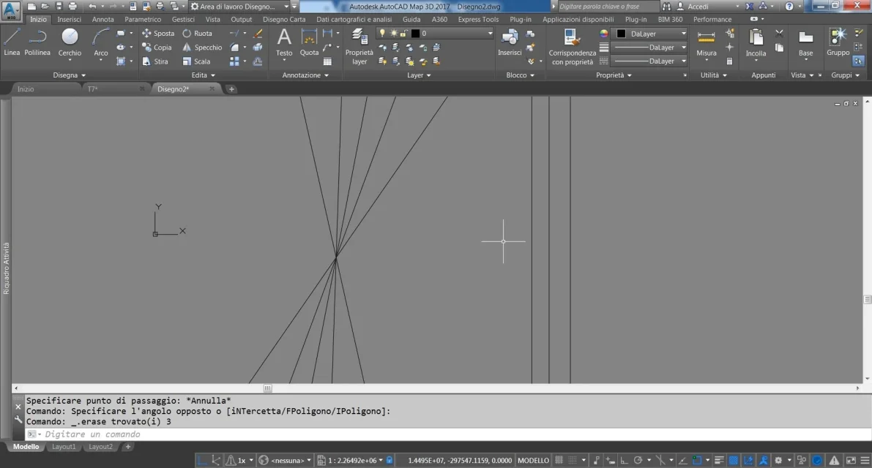Toggle grid display in status bar
The image size is (872, 468).
[x=559, y=460]
